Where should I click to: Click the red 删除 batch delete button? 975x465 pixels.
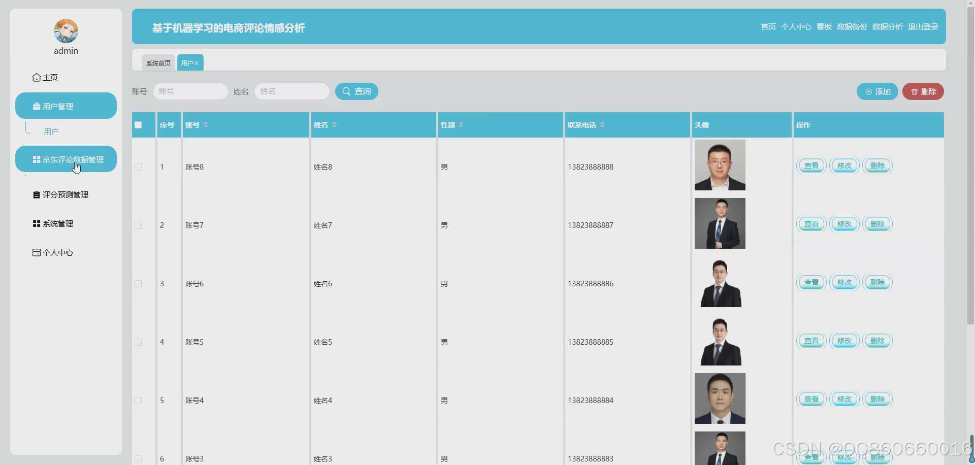pos(923,92)
